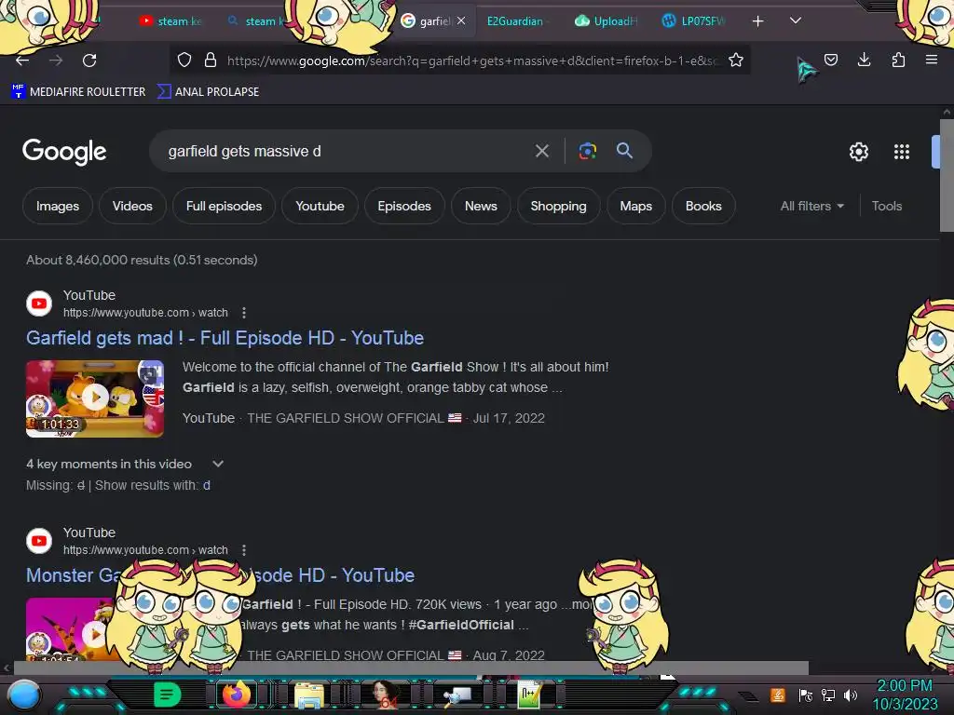Click the forward navigation arrow

pos(56,61)
